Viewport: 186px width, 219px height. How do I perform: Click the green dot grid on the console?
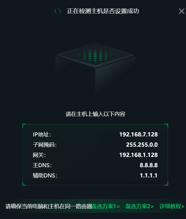tap(95, 55)
